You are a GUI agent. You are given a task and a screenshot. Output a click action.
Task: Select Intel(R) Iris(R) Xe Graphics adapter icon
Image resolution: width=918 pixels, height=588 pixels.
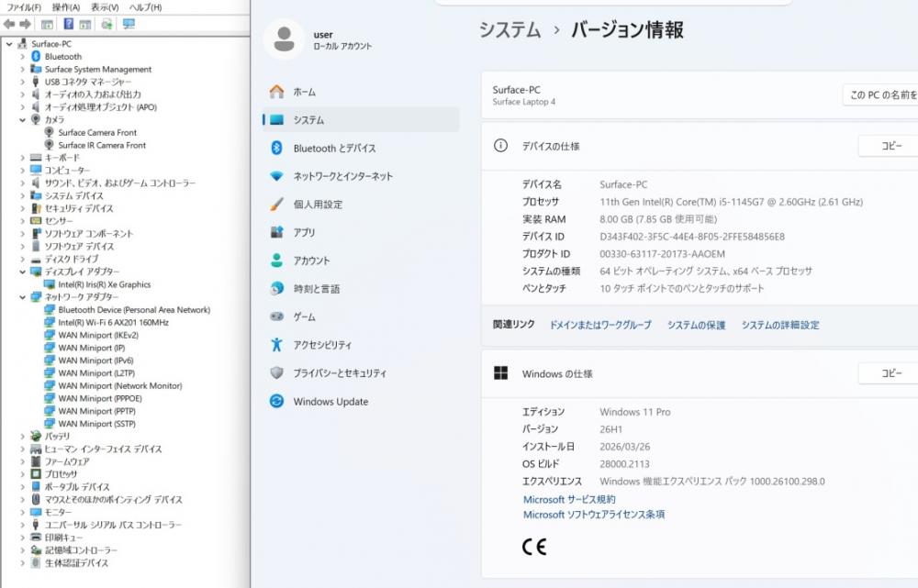click(x=50, y=284)
